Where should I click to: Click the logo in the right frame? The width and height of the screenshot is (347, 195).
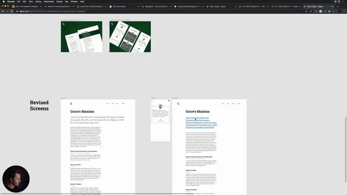pyautogui.click(x=178, y=103)
